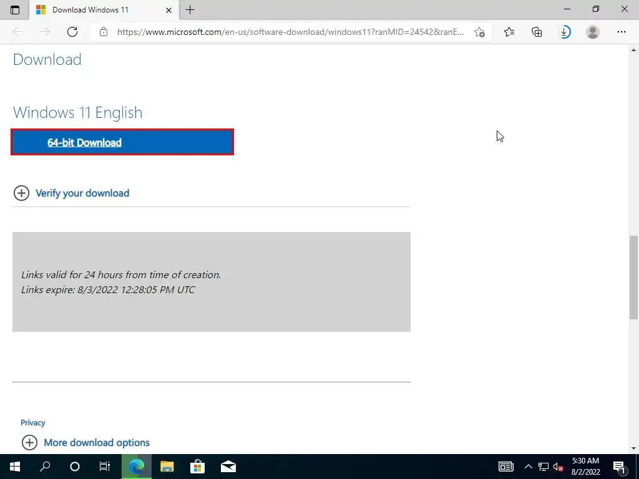Click the microsoft.com address bar URL
The width and height of the screenshot is (639, 479).
click(x=290, y=32)
